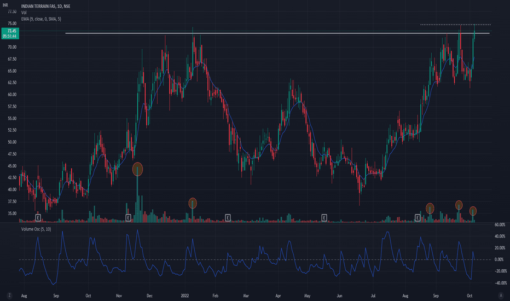Open the Aug 2022 earnings E marker
510x301 pixels.
(x=418, y=217)
